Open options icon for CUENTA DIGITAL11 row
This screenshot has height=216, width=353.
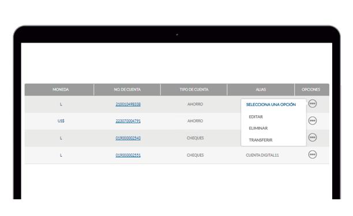(312, 154)
